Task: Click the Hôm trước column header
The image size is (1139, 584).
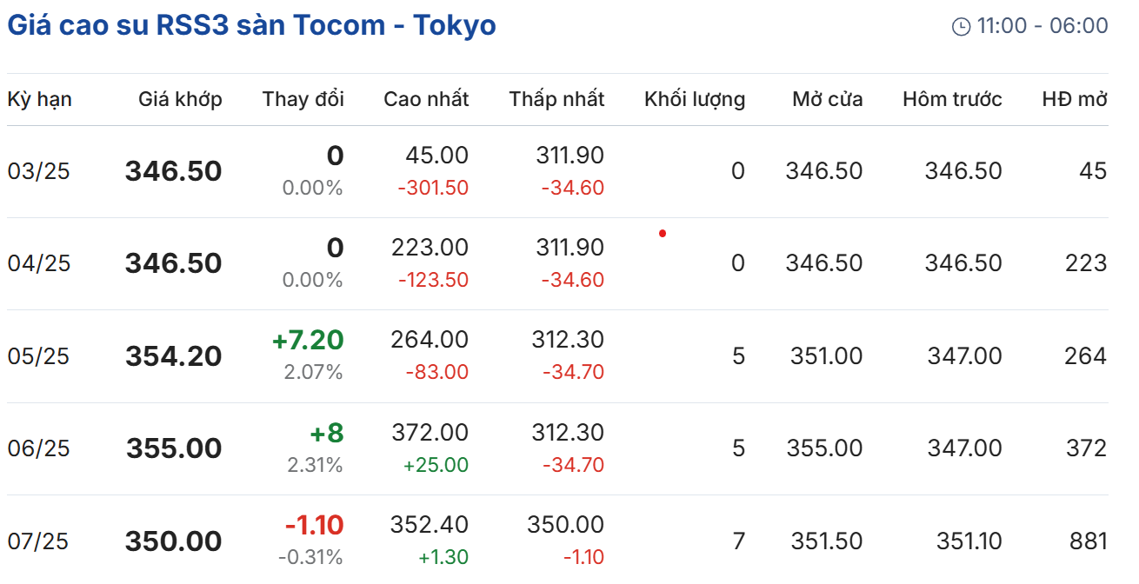Action: (x=952, y=99)
